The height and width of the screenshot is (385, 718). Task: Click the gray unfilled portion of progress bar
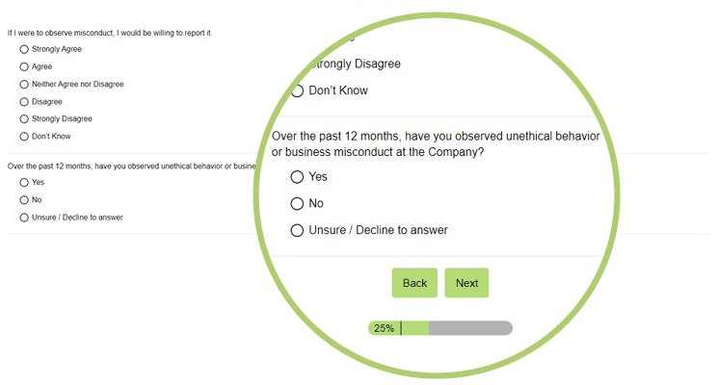tap(470, 328)
